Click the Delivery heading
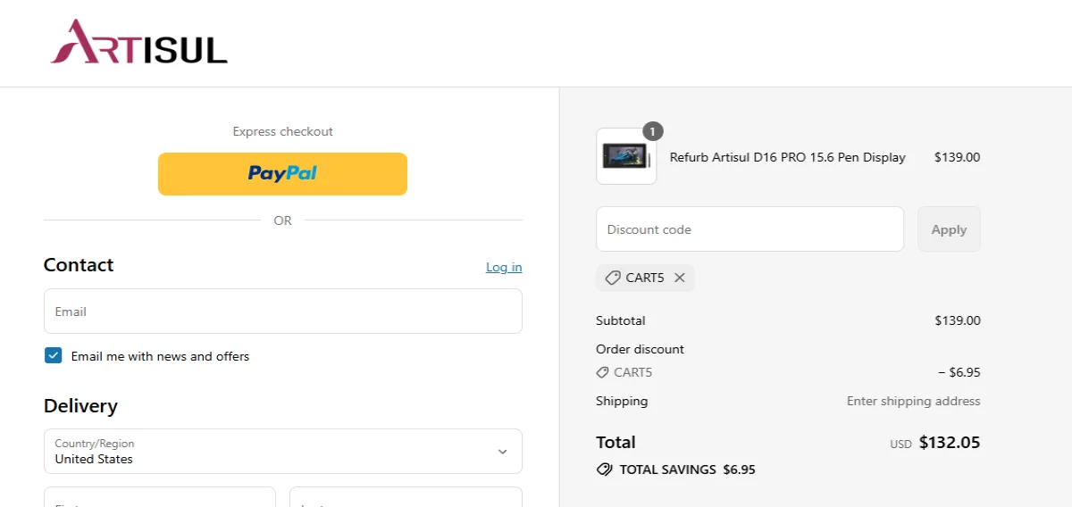The height and width of the screenshot is (507, 1072). tap(80, 406)
